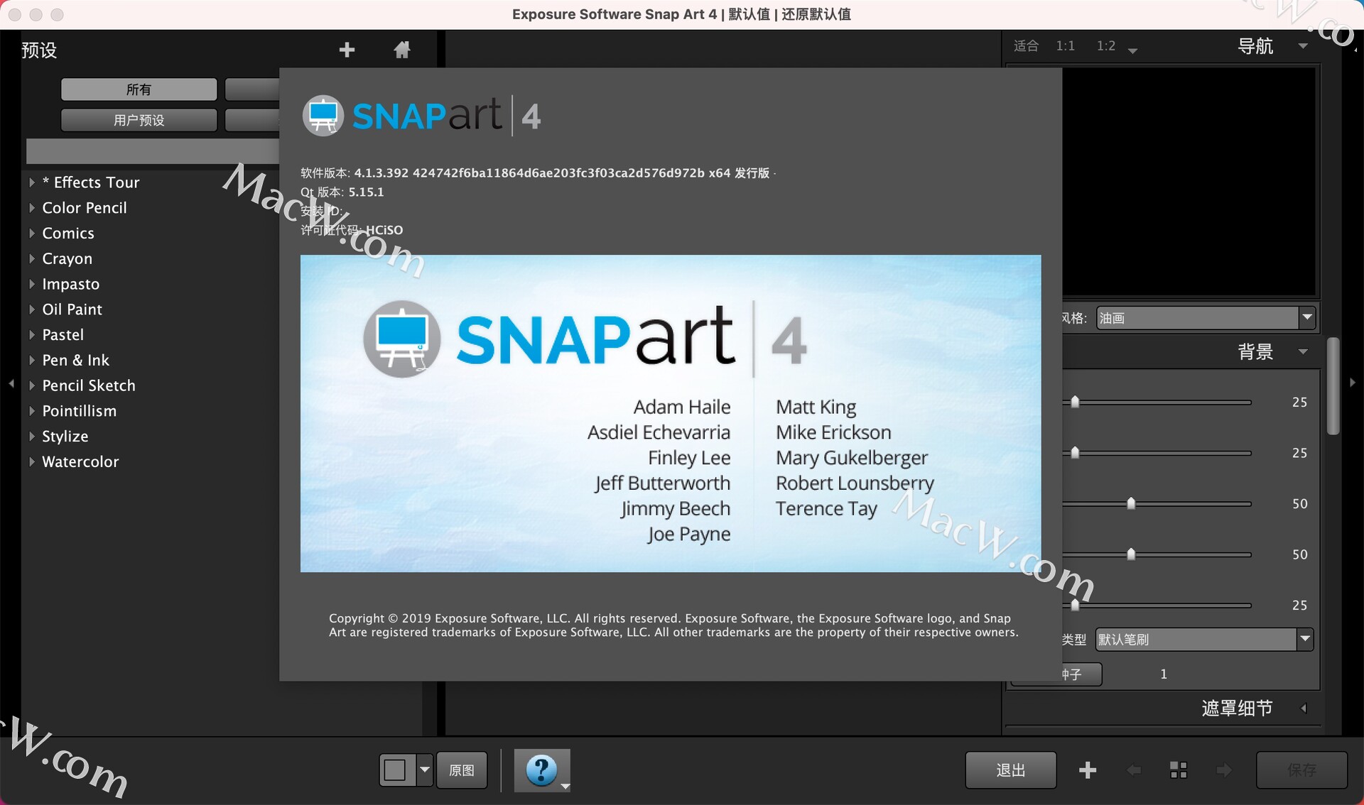This screenshot has height=805, width=1364.
Task: Toggle the 原图 original view button
Action: (x=462, y=770)
